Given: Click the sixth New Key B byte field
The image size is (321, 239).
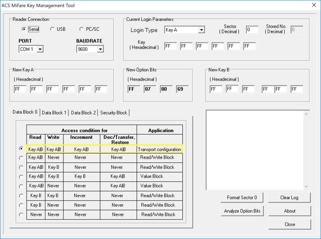Looking at the screenshot, I should click(297, 89).
